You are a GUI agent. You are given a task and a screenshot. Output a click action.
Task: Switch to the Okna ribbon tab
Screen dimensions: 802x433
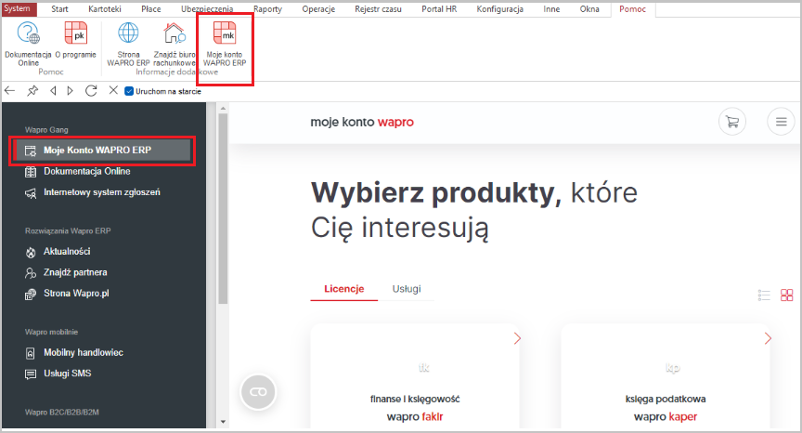(x=589, y=9)
